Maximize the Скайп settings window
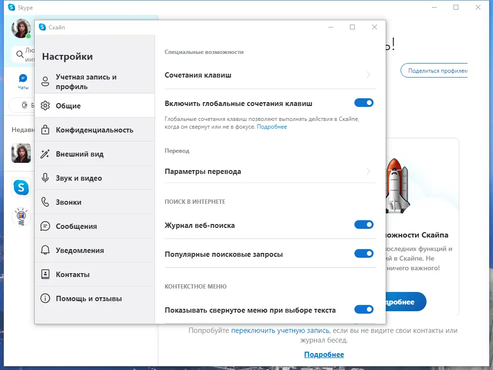This screenshot has width=493, height=370. click(x=352, y=27)
